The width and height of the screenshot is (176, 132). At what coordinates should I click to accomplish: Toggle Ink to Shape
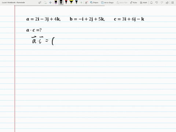[107, 3]
